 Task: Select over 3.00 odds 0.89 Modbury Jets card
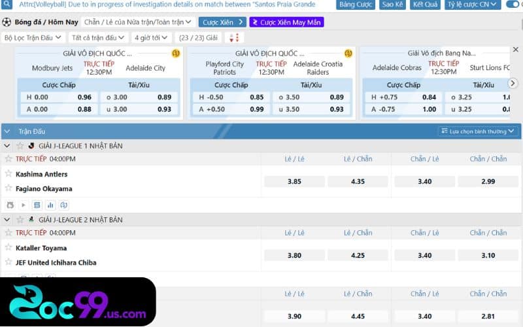[139, 97]
